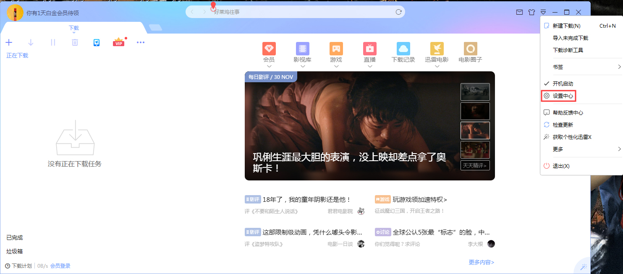Create a new download task with the plus icon
The image size is (623, 274).
9,42
